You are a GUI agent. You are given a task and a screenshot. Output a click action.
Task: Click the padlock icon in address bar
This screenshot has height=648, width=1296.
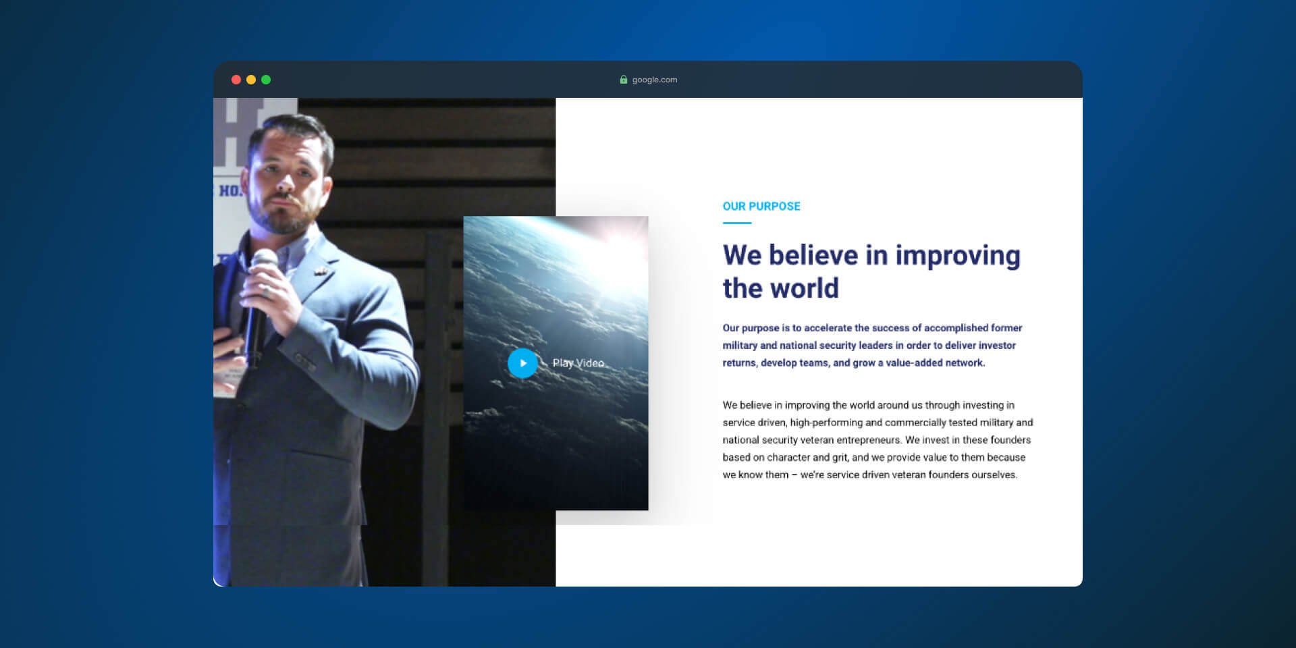(x=623, y=80)
